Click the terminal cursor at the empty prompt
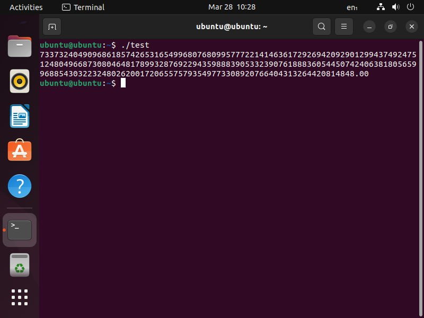 tap(123, 83)
